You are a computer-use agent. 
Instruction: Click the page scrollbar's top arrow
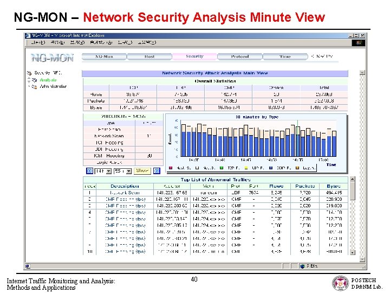coord(362,73)
